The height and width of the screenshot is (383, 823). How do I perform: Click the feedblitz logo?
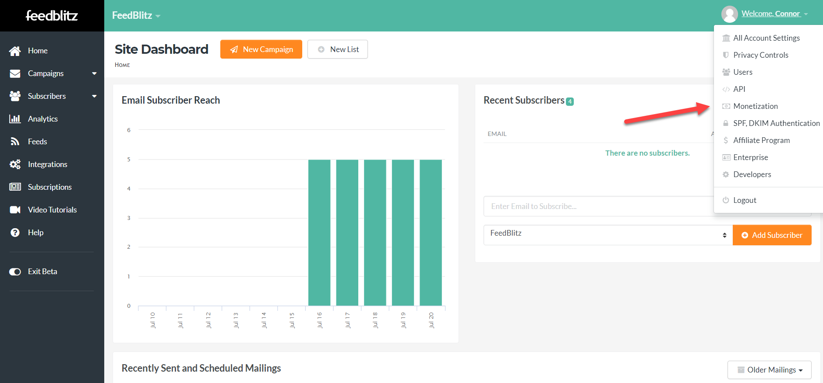52,16
